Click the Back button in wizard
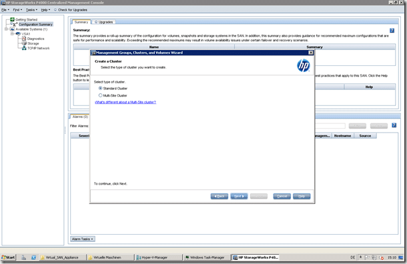407x264 pixels. pos(220,196)
